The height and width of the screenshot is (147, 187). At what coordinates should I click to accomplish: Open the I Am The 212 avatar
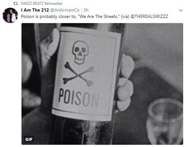click(10, 15)
